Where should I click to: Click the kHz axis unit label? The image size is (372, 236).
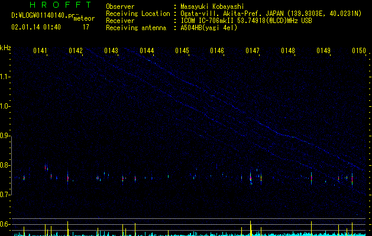click(x=5, y=48)
